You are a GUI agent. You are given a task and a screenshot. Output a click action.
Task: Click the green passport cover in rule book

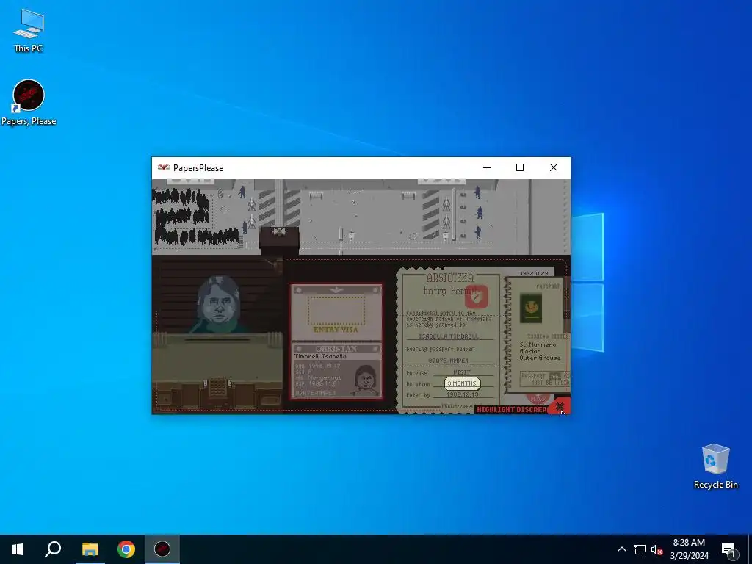(x=531, y=308)
